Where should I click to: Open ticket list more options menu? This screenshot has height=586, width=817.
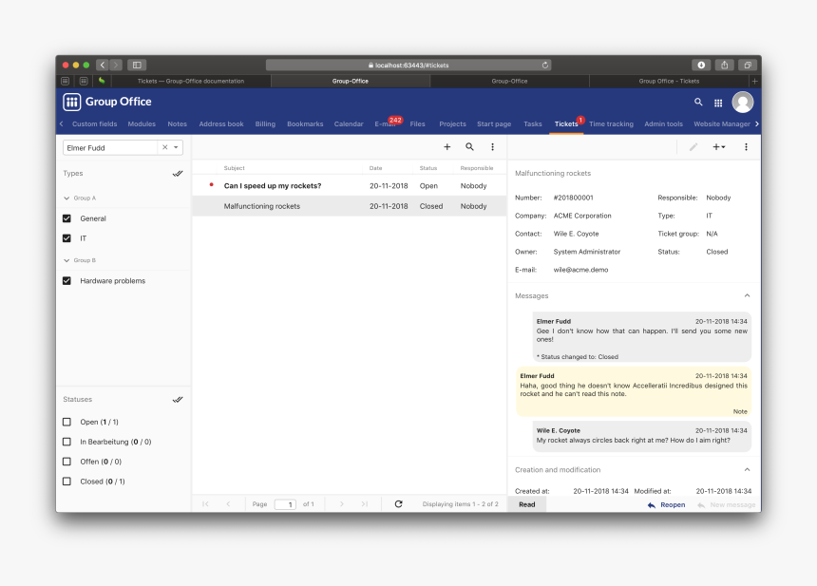(492, 147)
